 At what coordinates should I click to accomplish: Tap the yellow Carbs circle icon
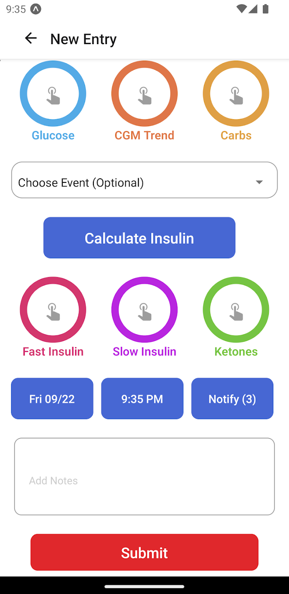pyautogui.click(x=236, y=94)
